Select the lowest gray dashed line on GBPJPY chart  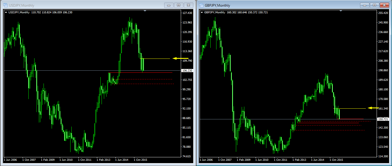click(x=331, y=130)
